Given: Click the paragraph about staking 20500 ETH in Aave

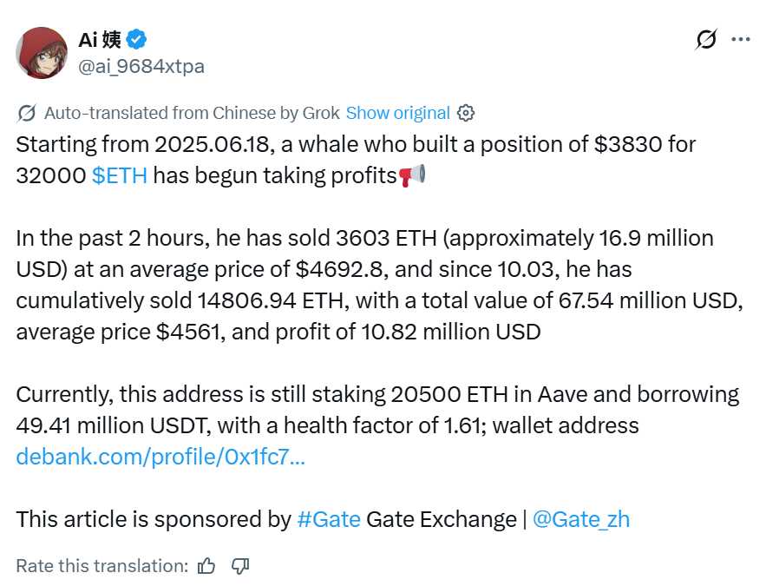Looking at the screenshot, I should tap(377, 410).
